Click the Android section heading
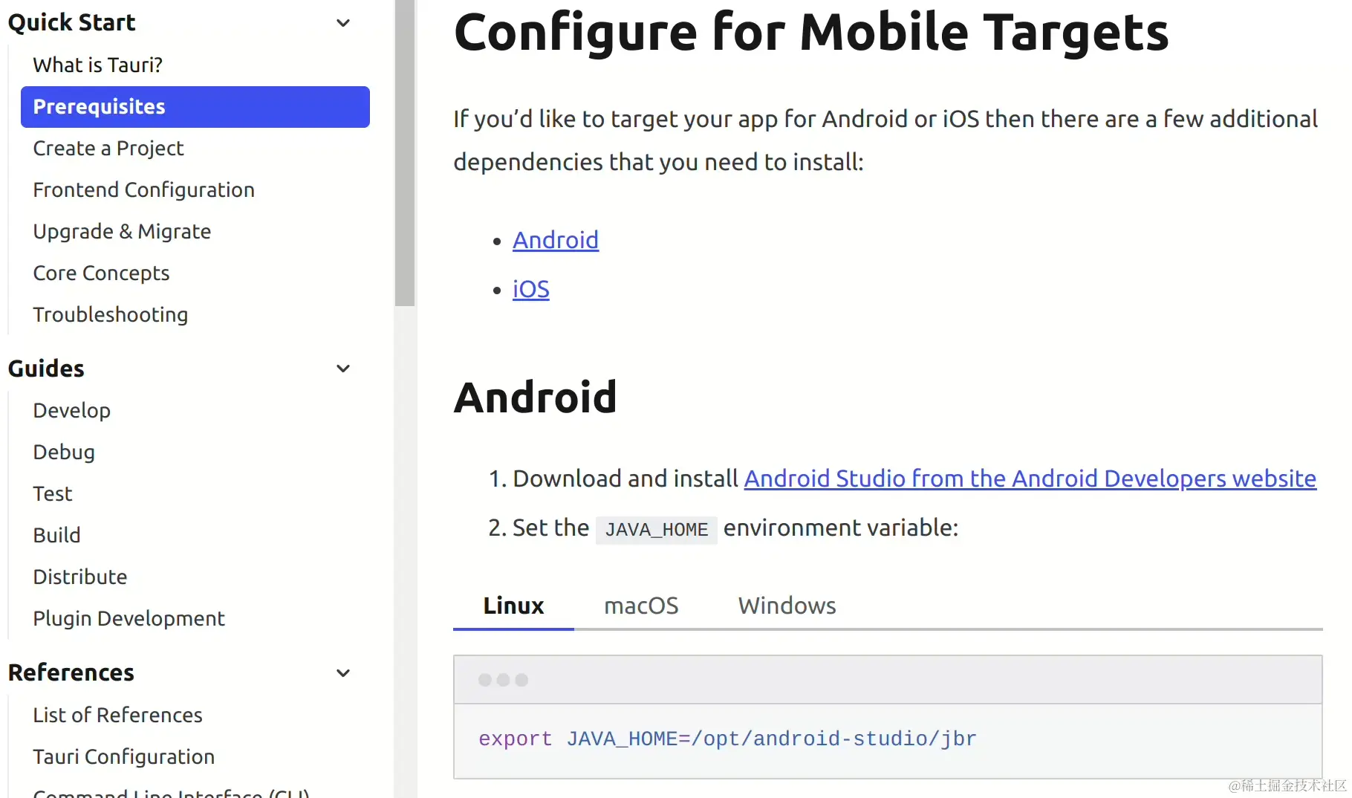Viewport: 1352px width, 798px height. [536, 398]
